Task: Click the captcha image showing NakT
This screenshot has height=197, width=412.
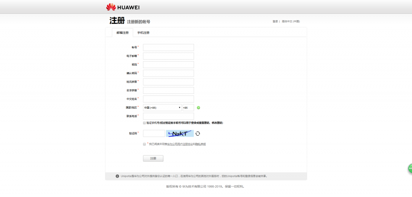Action: (x=180, y=133)
